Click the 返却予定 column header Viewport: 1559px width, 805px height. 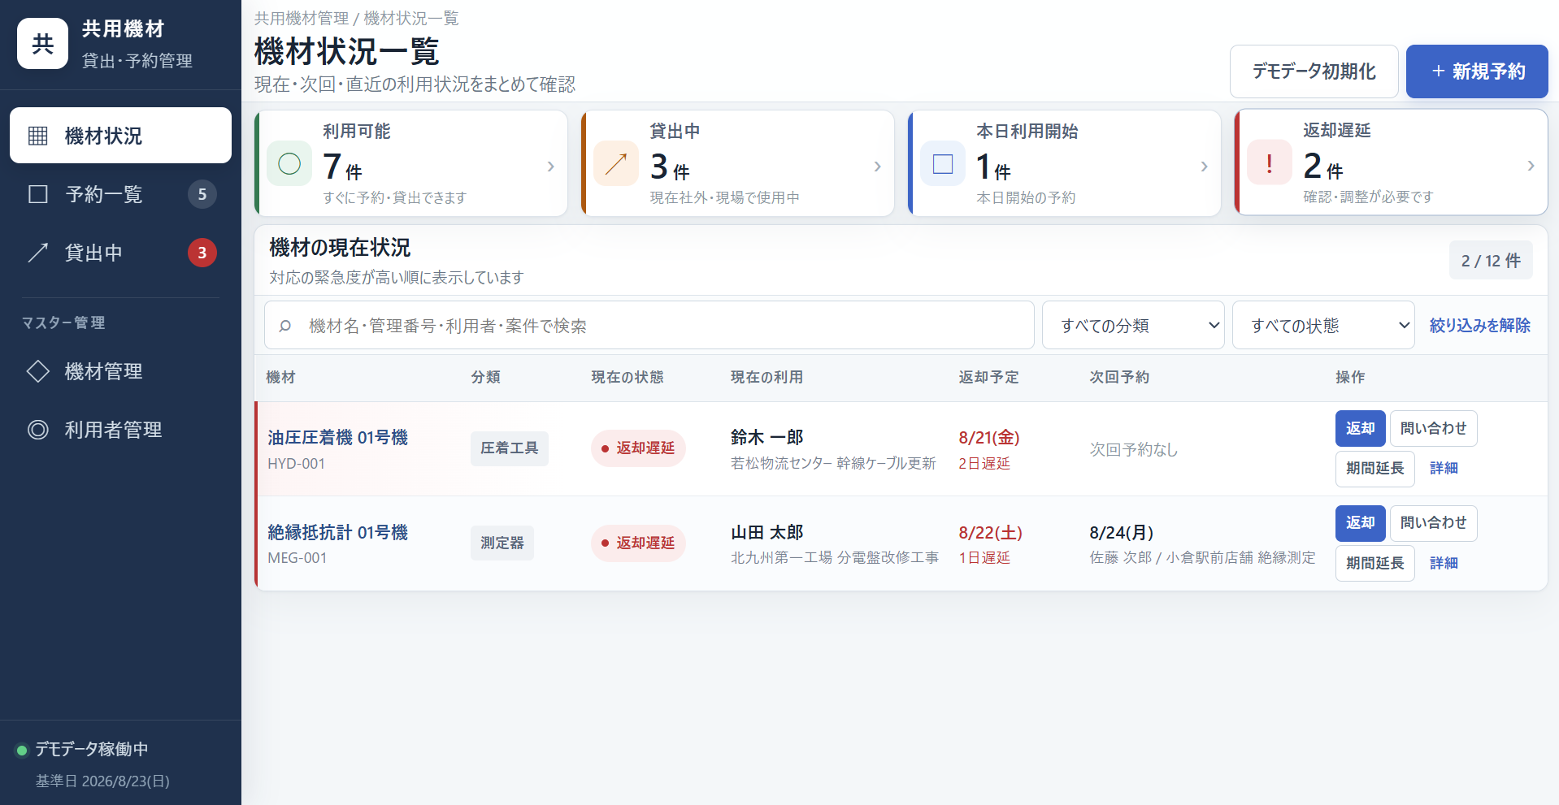988,377
